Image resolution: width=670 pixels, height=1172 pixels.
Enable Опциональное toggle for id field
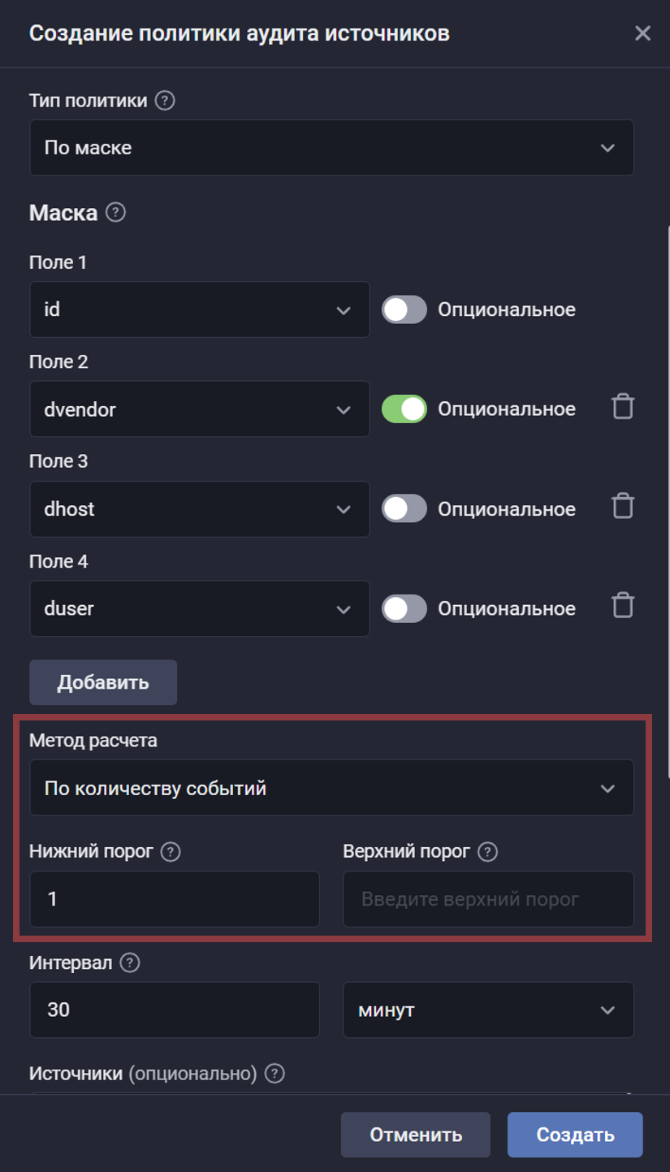click(404, 309)
